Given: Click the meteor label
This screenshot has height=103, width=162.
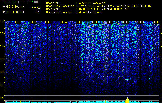Looking at the screenshot, I should 37,8.
